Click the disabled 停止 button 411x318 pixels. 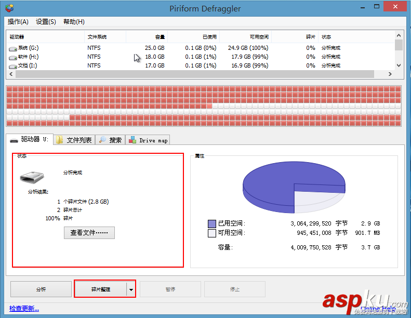click(235, 289)
